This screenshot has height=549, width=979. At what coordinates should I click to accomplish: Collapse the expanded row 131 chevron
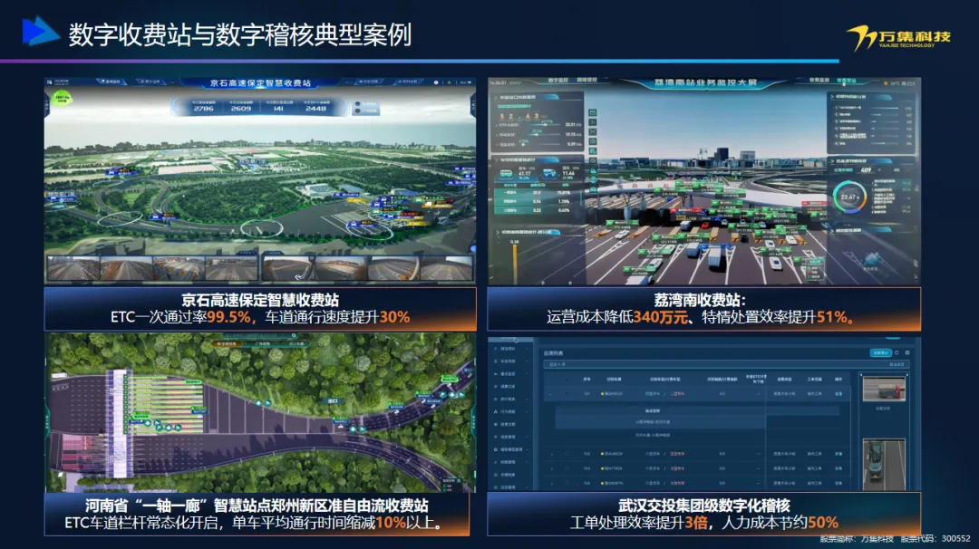[551, 394]
